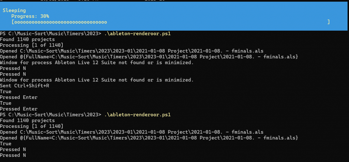Click the second "Found 1140 projects" line

[27, 120]
